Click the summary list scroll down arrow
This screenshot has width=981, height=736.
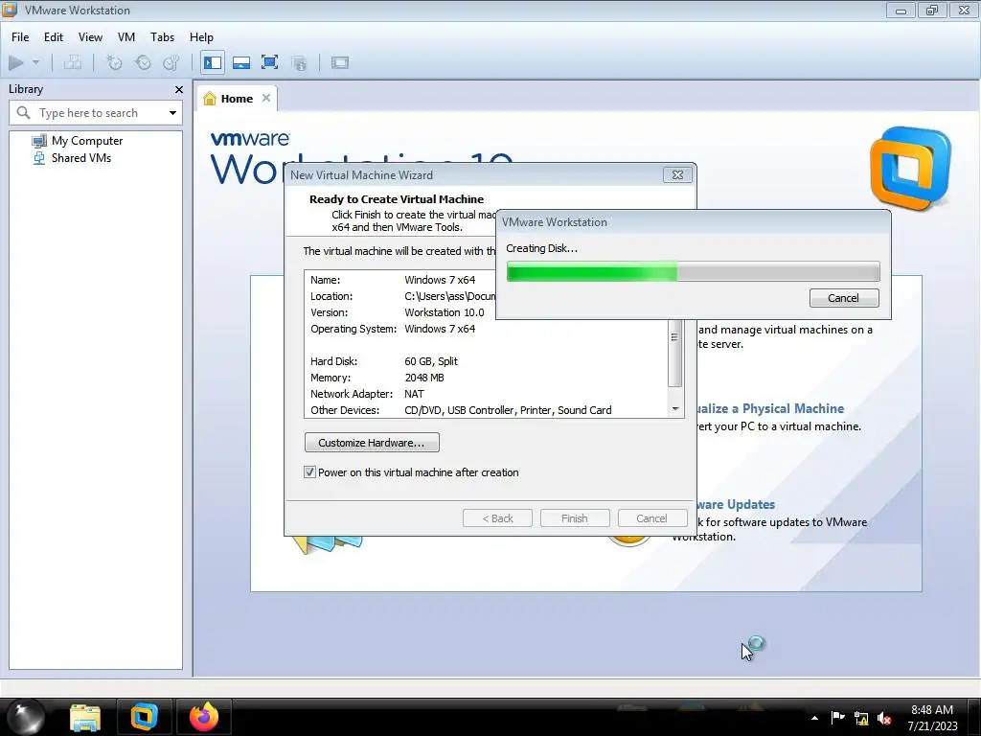coord(675,409)
